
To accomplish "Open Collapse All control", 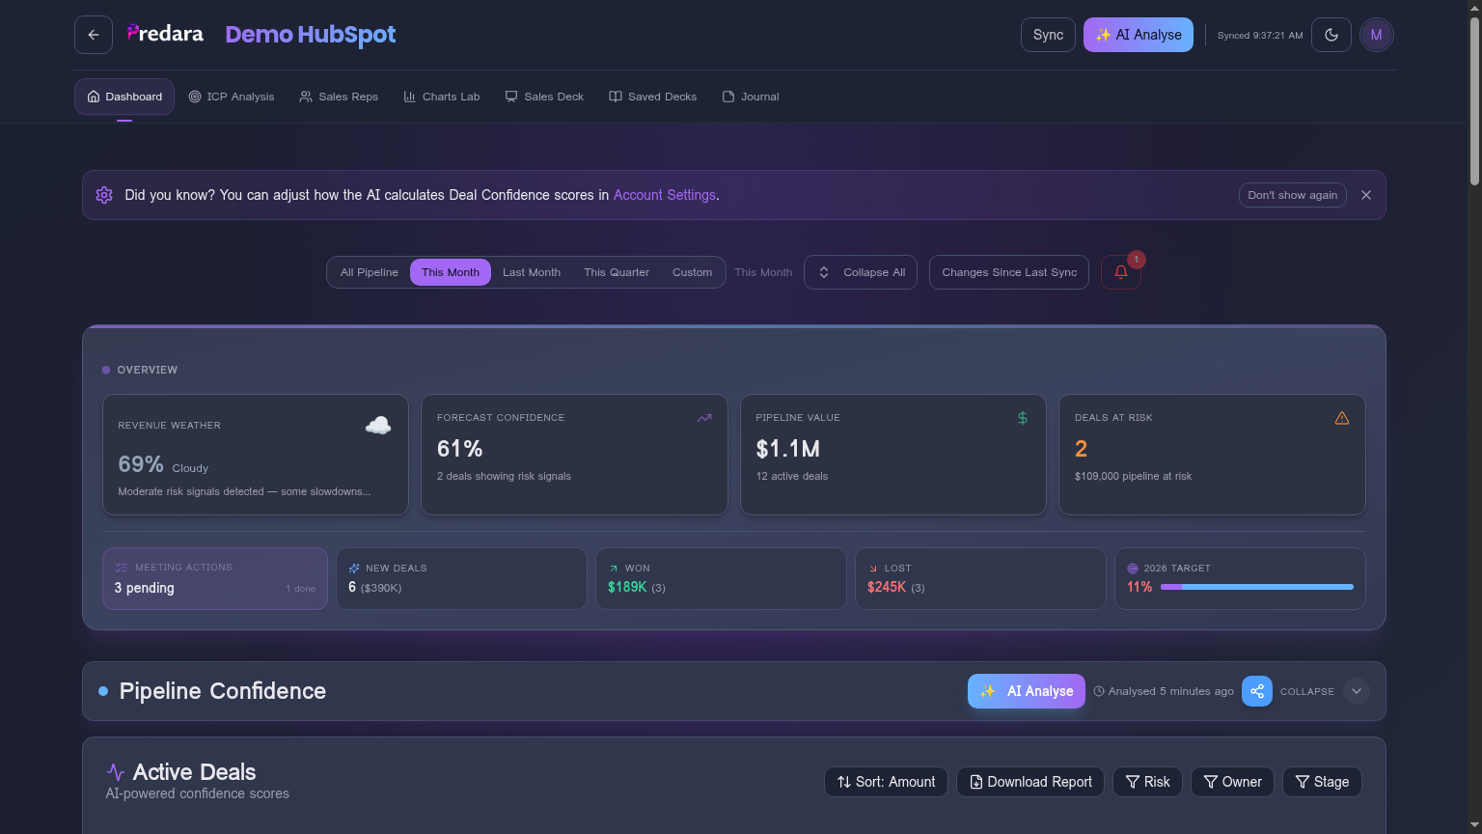I will coord(861,272).
